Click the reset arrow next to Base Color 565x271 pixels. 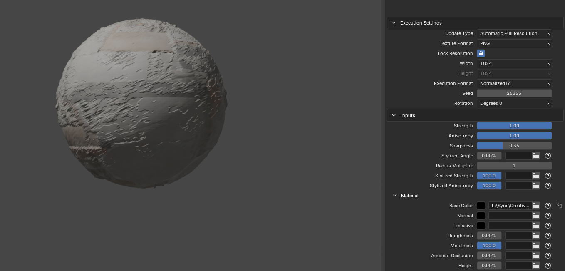[x=559, y=206]
